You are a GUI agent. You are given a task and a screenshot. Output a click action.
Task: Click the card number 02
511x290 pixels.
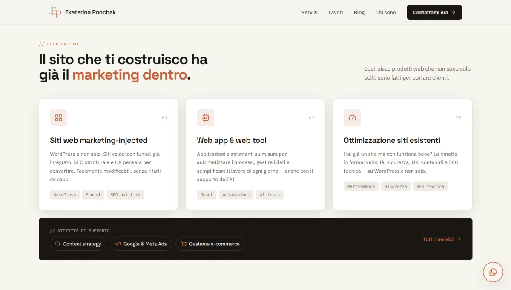coord(311,118)
